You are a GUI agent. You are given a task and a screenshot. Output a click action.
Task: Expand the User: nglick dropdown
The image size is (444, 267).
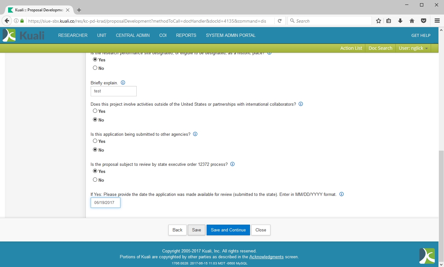point(413,48)
